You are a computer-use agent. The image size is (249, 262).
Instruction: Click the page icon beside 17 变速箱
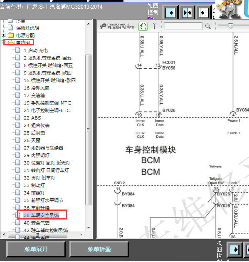click(x=18, y=95)
